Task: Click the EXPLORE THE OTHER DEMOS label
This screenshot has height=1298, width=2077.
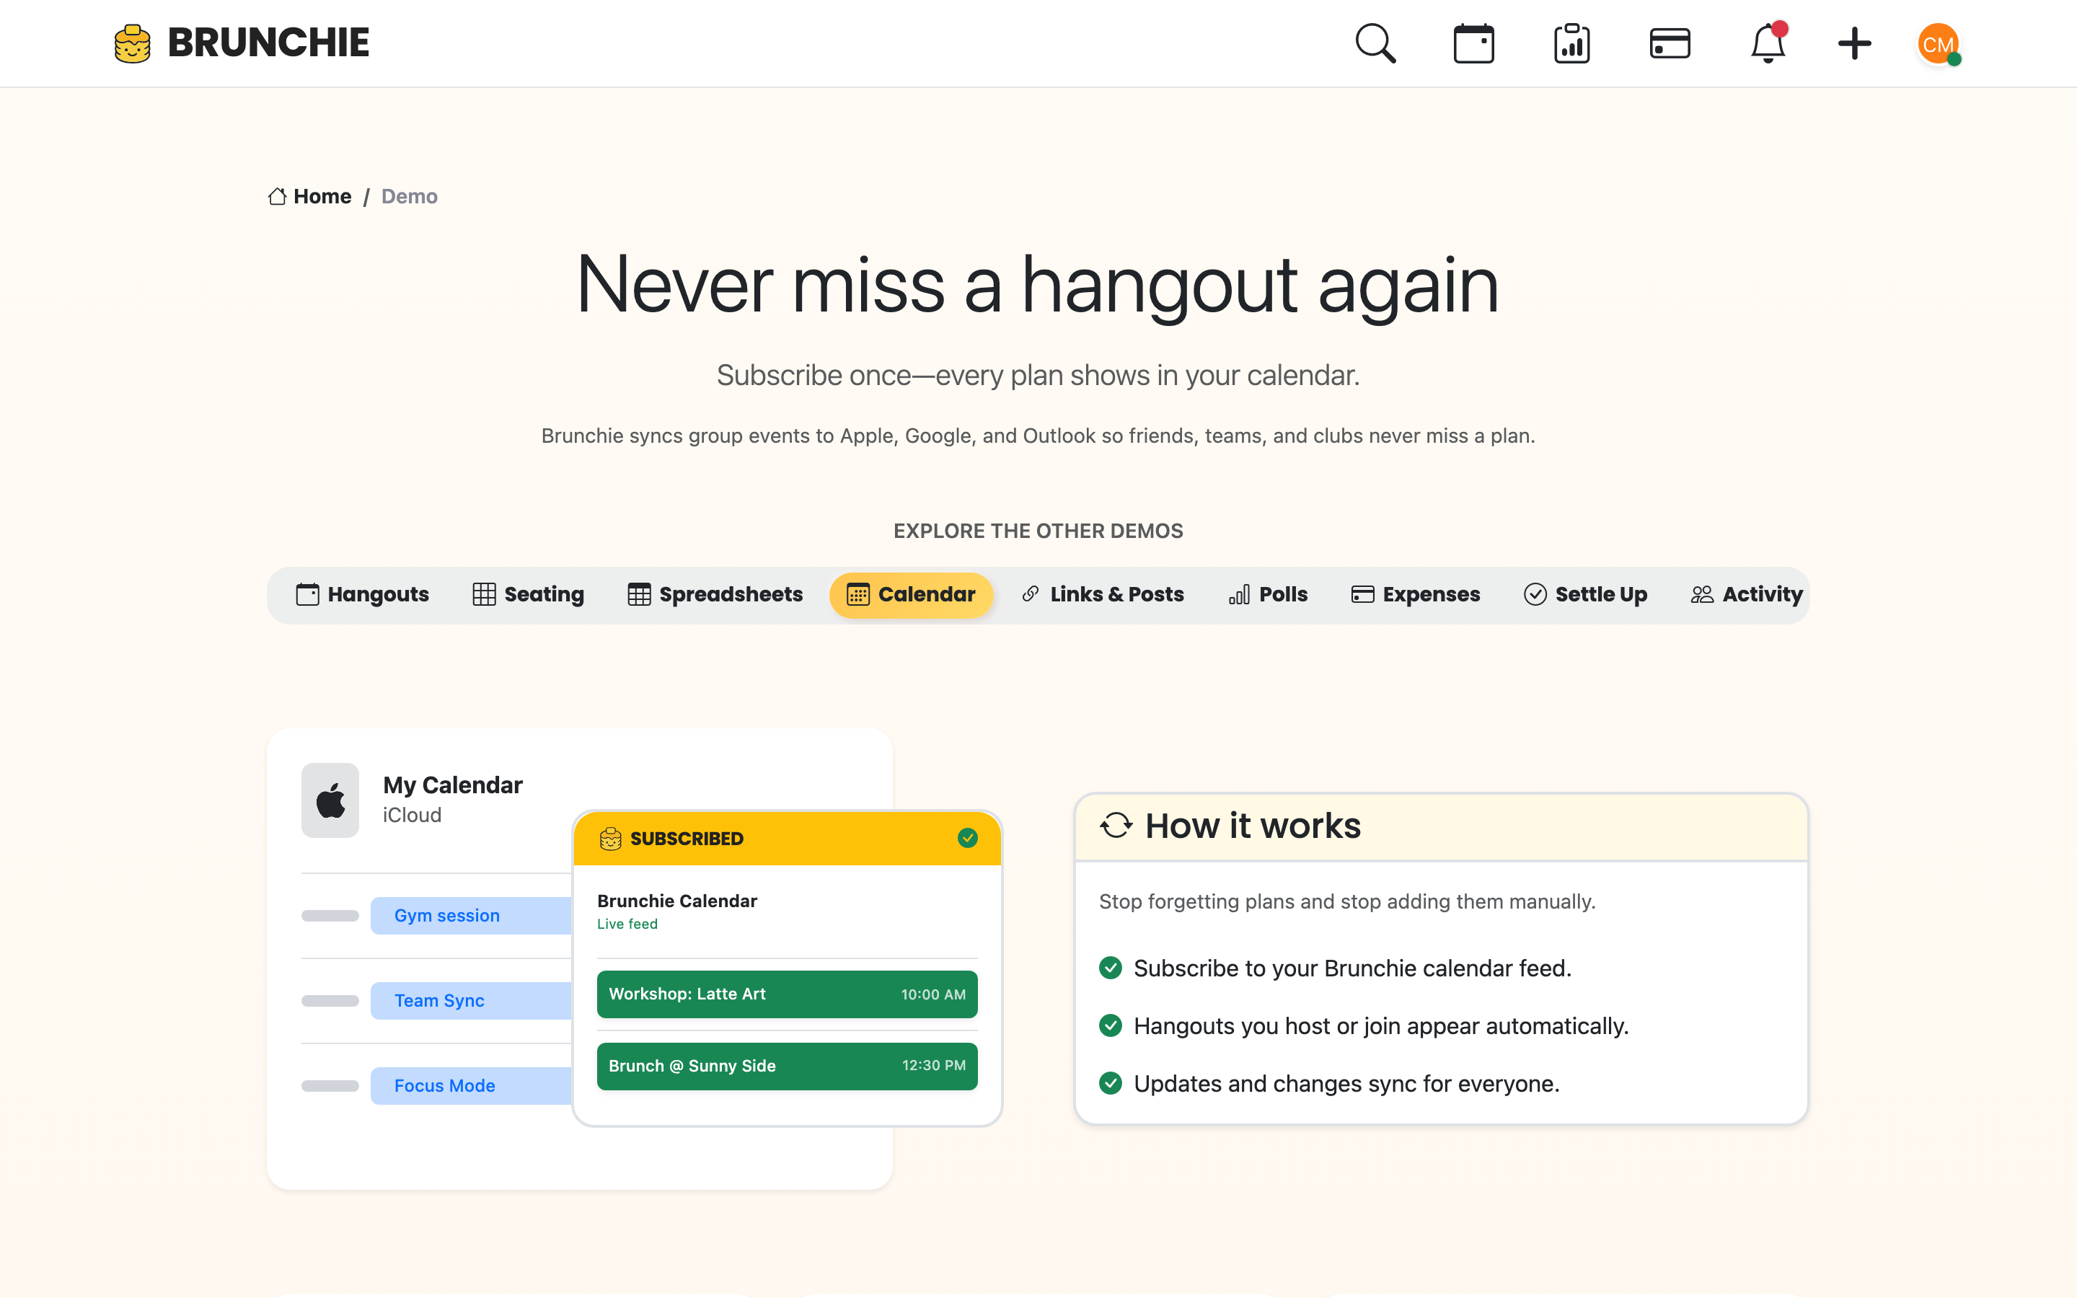Action: click(x=1038, y=531)
